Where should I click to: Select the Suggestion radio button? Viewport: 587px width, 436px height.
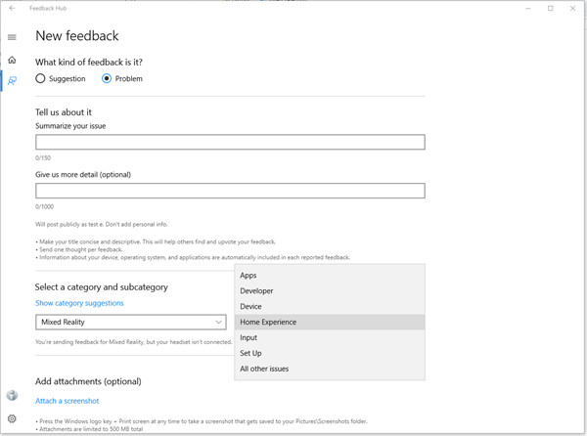(41, 78)
